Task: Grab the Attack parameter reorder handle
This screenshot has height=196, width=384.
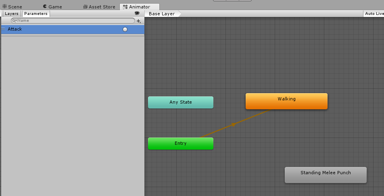Action: tap(3, 29)
